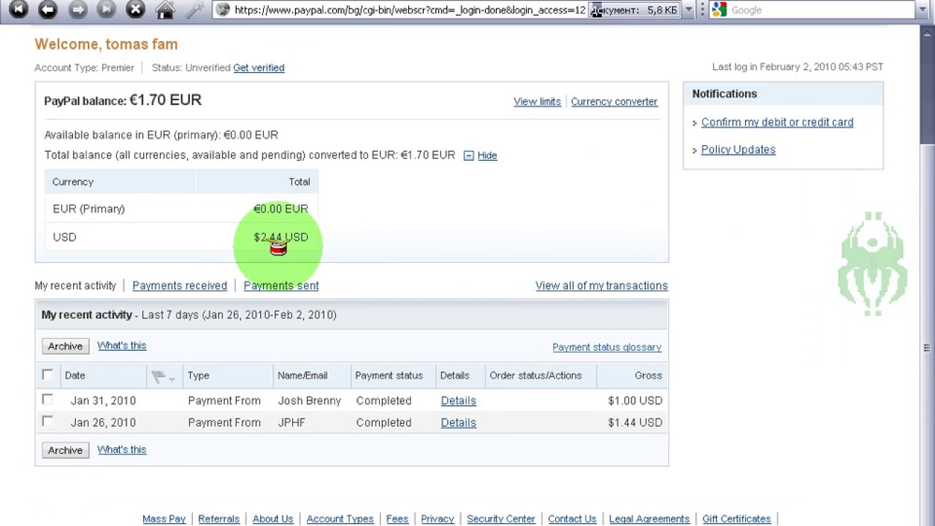Click the EUR (Primary) currency row
The height and width of the screenshot is (526, 935).
tap(181, 209)
